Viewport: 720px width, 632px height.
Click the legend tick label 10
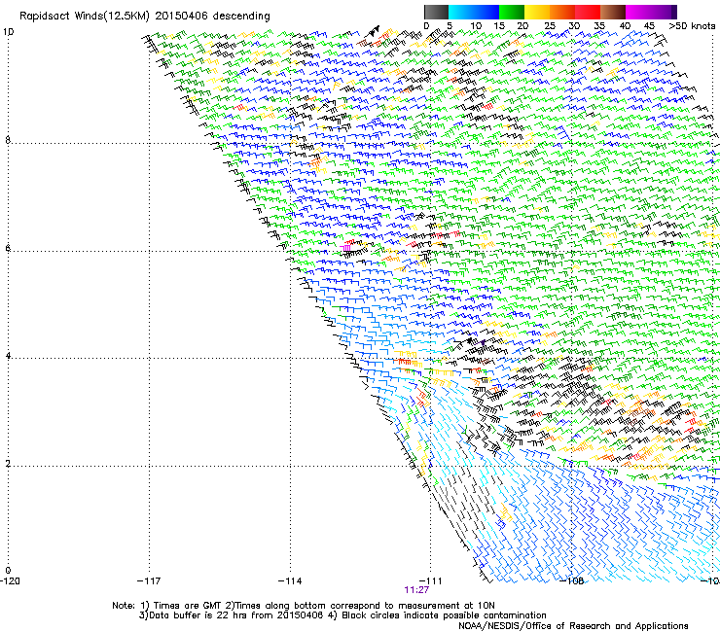(x=476, y=26)
